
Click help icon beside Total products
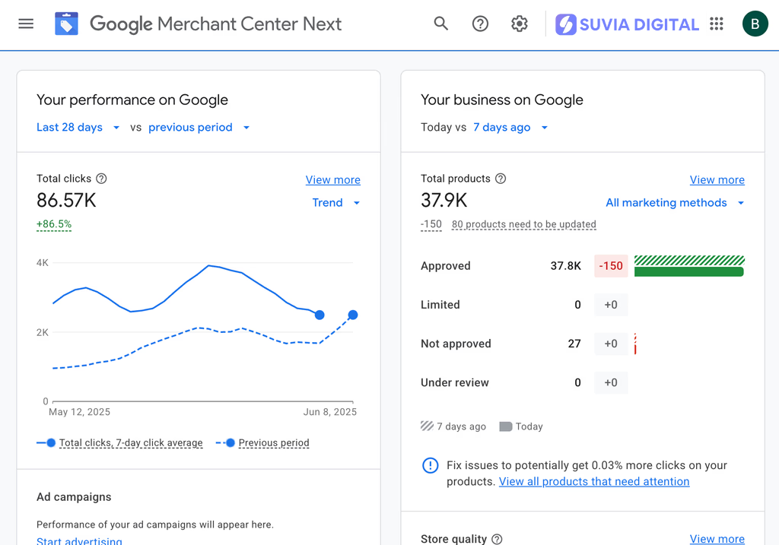(x=501, y=179)
